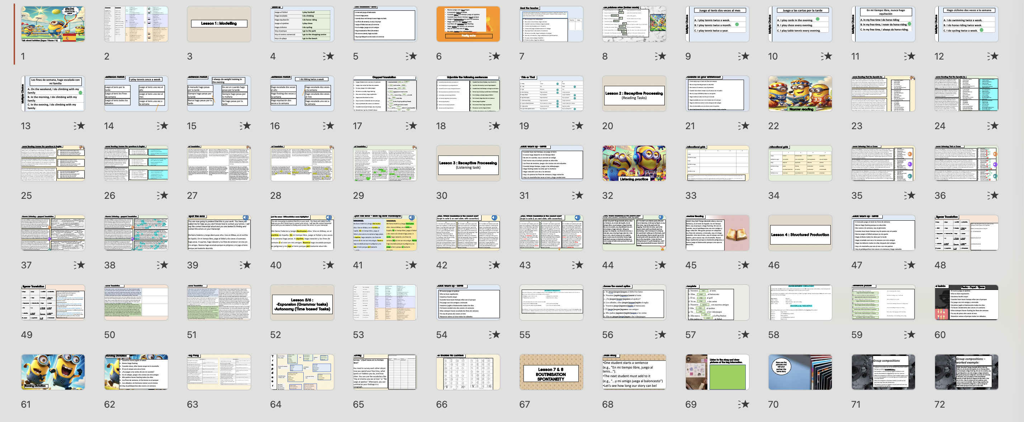Click the animation star under slide 8
This screenshot has width=1024, height=422.
click(x=661, y=56)
